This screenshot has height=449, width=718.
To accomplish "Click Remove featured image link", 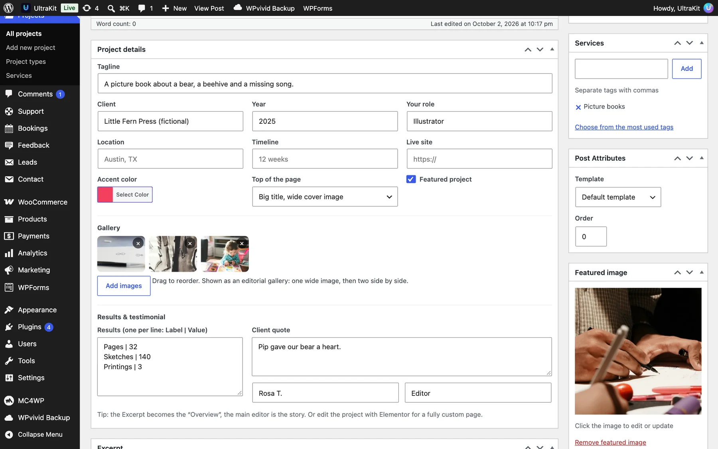I will tap(610, 442).
